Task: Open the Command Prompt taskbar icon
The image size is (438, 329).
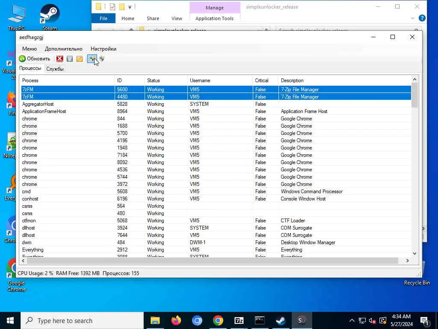Action: 260,320
